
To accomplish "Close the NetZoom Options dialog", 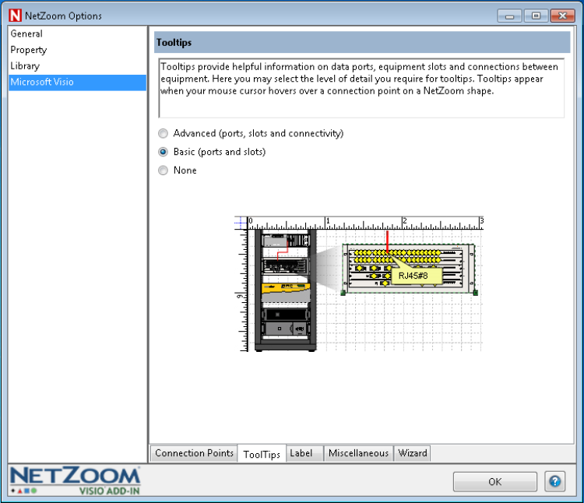I will (562, 16).
